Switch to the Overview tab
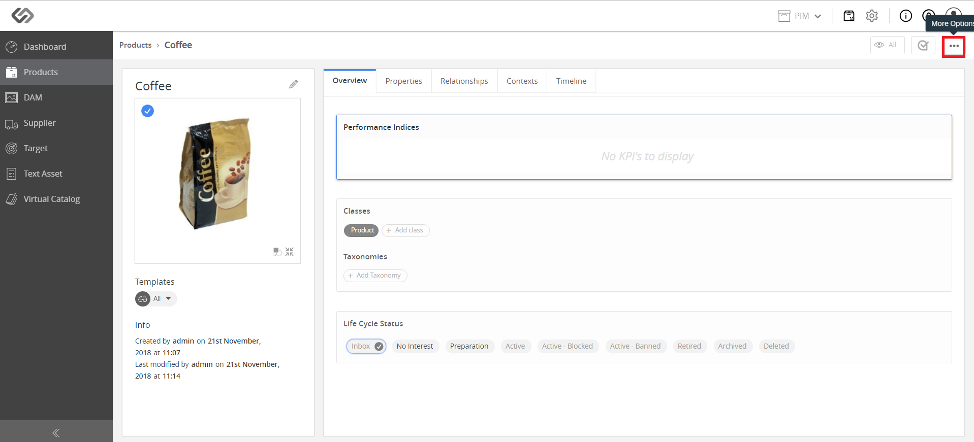The width and height of the screenshot is (974, 442). [x=350, y=81]
